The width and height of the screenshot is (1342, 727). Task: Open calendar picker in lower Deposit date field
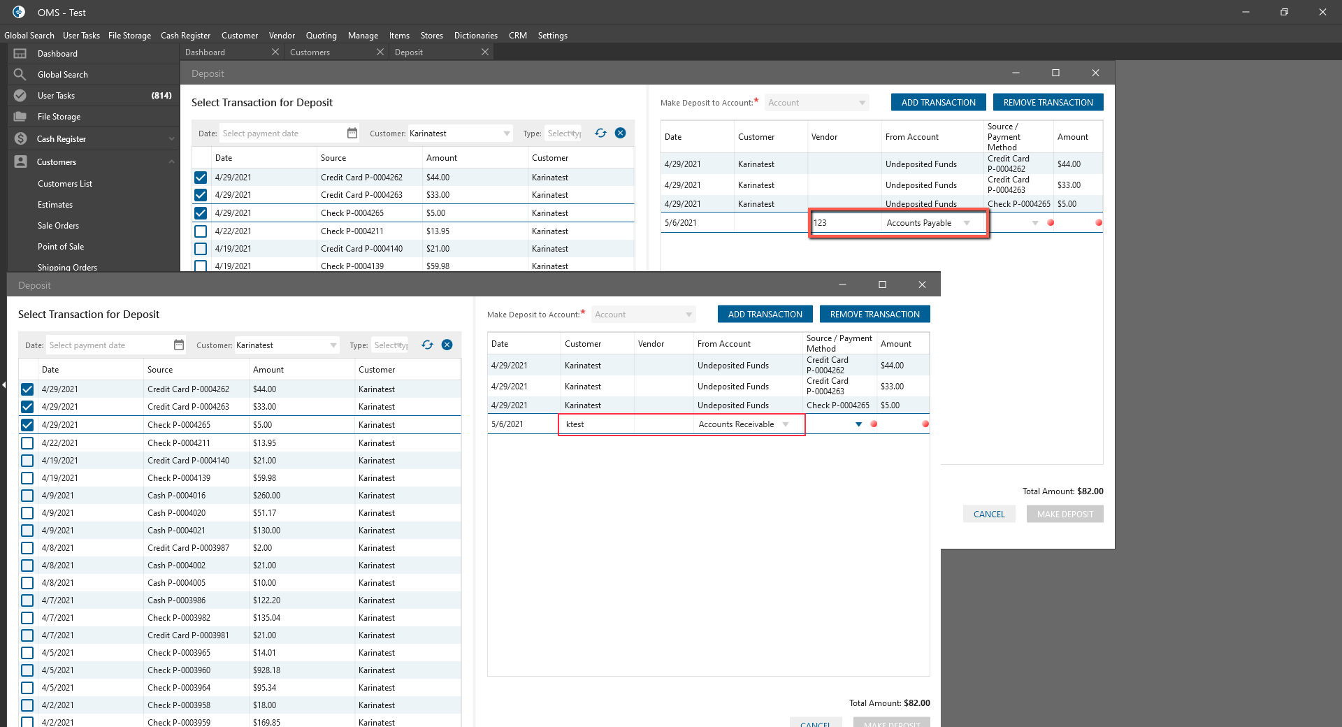(x=179, y=345)
